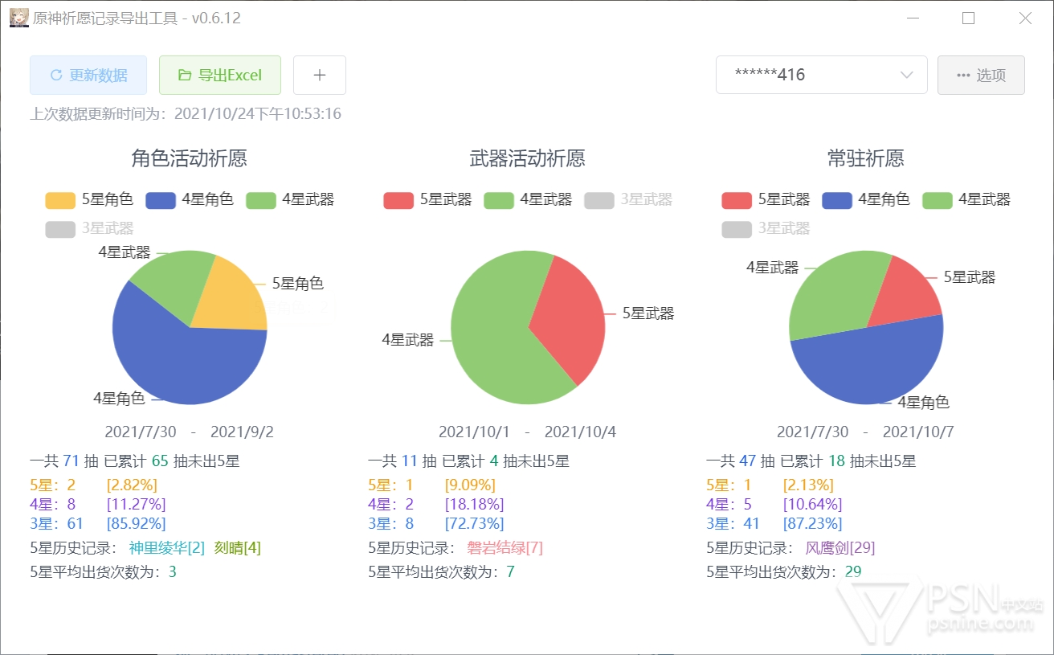This screenshot has height=655, width=1054.
Task: Minimize the window
Action: tap(913, 18)
